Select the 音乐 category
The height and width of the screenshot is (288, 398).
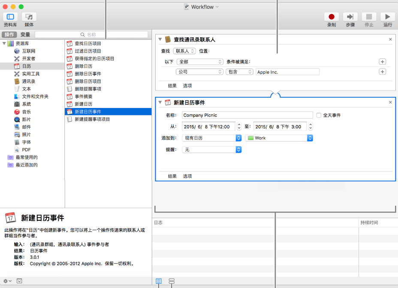pyautogui.click(x=27, y=112)
